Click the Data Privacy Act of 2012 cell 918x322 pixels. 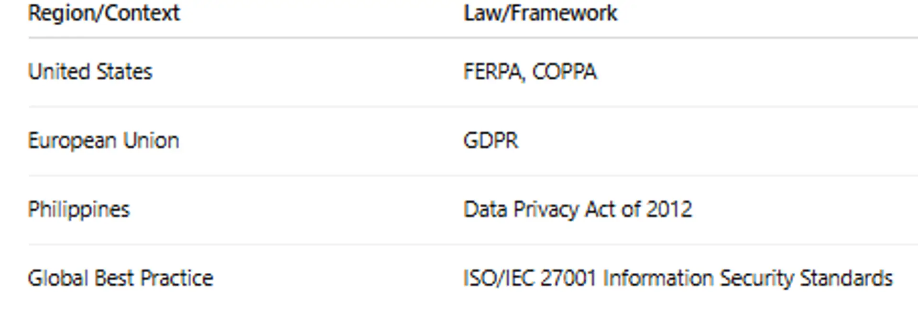coord(578,209)
